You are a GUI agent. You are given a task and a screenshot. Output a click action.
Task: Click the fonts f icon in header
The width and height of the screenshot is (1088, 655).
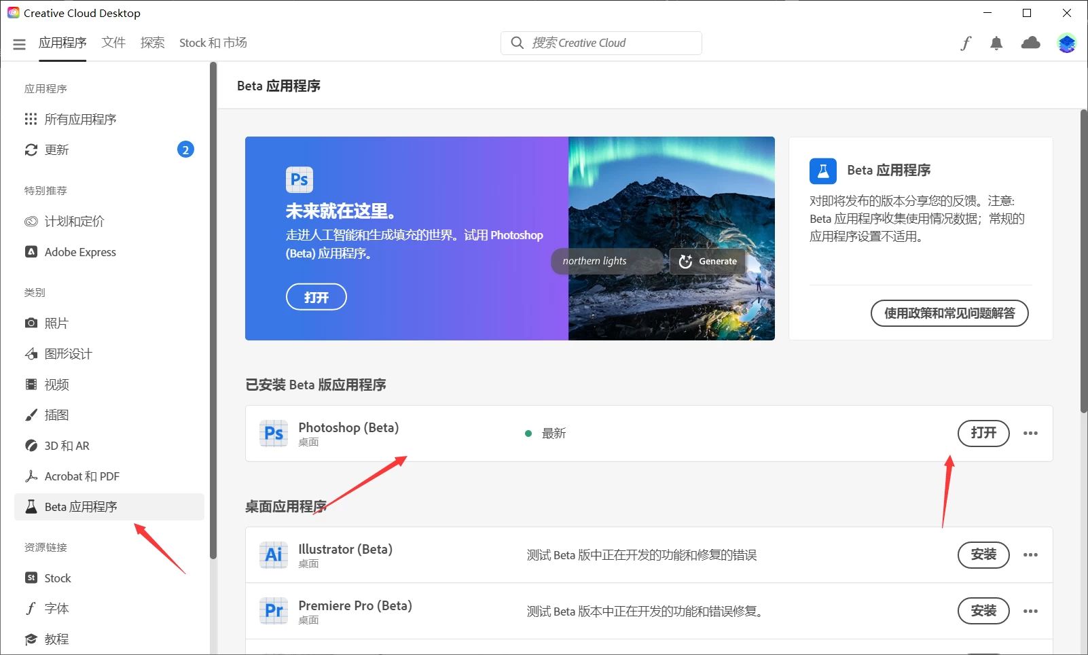pos(965,43)
